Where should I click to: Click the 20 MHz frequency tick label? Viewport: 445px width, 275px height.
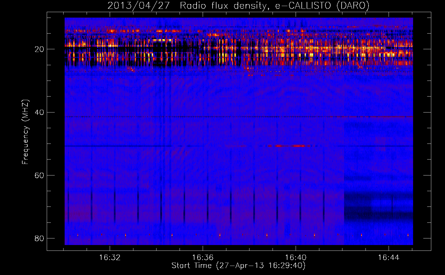(39, 49)
